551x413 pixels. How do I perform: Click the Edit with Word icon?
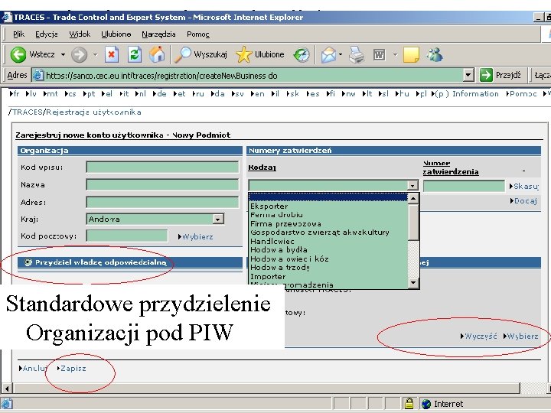point(379,55)
